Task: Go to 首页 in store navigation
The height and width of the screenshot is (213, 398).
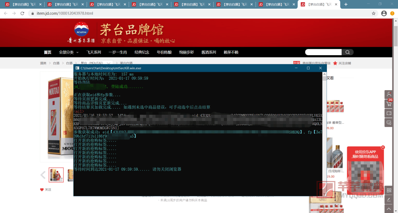Action: (48, 52)
